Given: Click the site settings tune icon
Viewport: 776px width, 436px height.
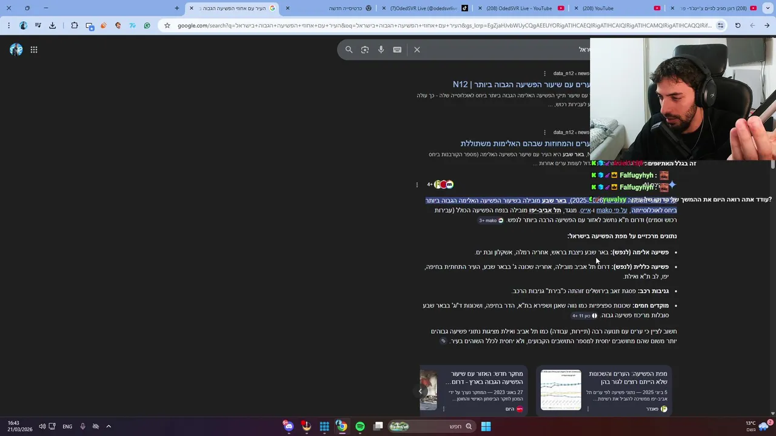Looking at the screenshot, I should click(x=720, y=25).
